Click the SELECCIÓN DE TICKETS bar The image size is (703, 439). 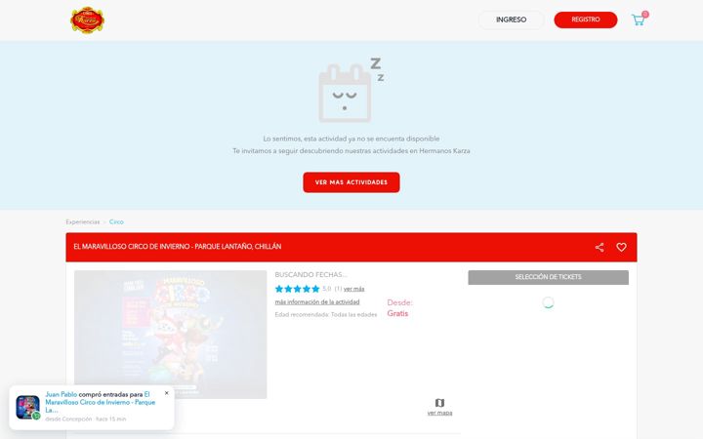549,277
